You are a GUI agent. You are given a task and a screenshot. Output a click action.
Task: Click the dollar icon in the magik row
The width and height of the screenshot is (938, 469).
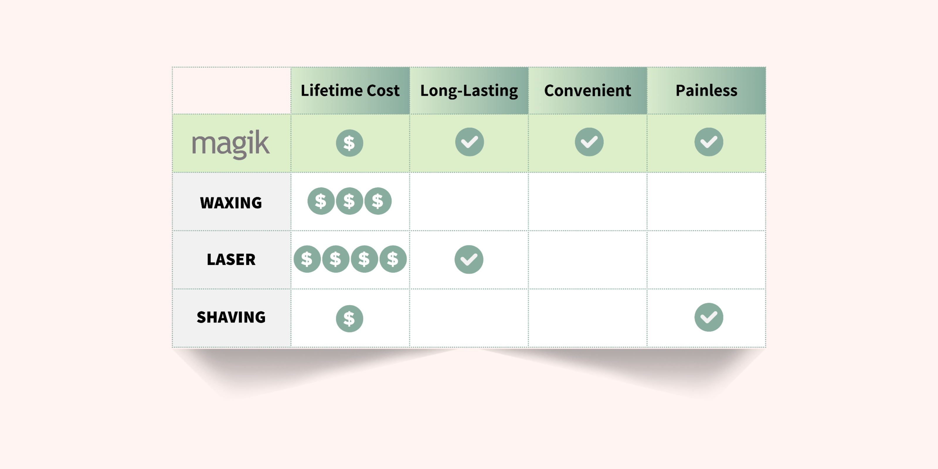(x=349, y=143)
